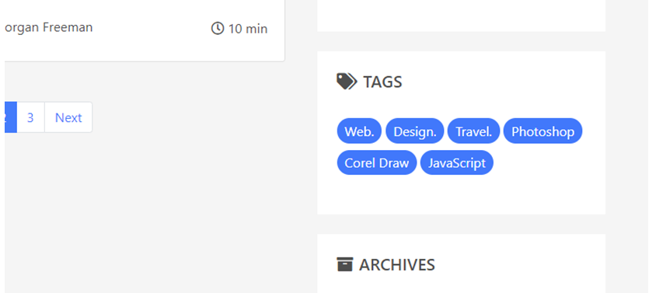The height and width of the screenshot is (293, 649).
Task: Click the clock icon beside 10 min
Action: [218, 29]
